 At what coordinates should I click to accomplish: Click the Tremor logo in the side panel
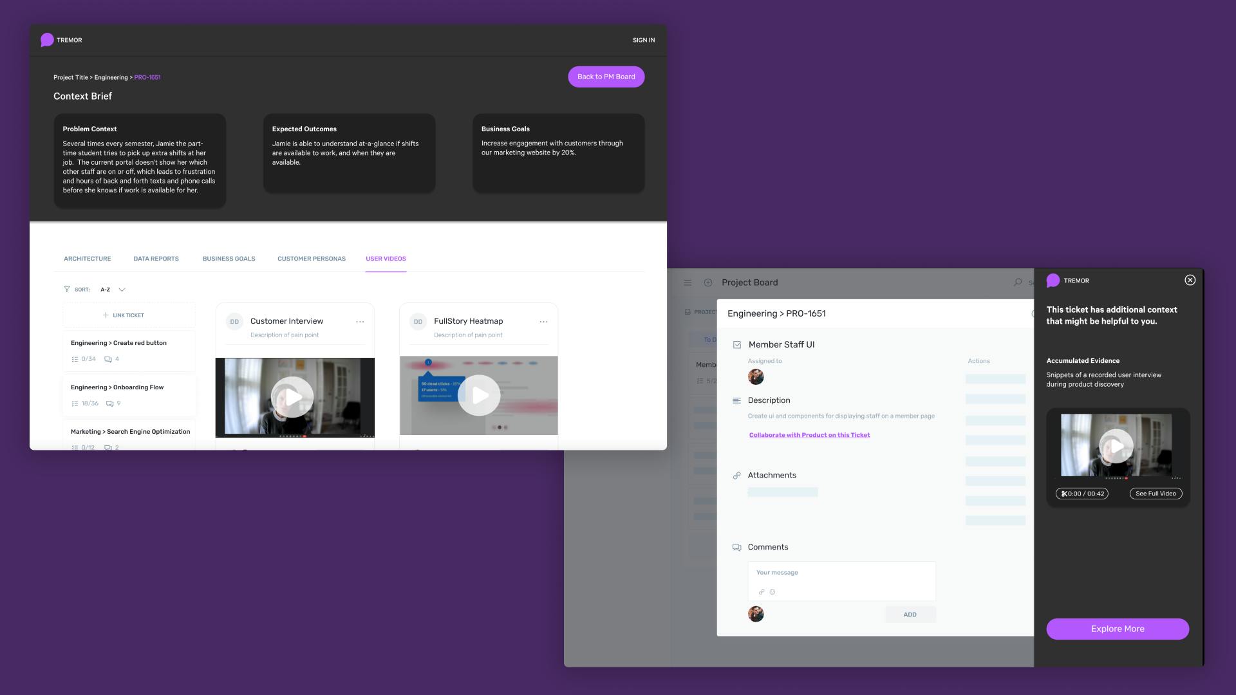tap(1068, 281)
